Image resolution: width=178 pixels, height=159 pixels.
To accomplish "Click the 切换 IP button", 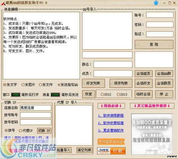I will pos(44,131).
